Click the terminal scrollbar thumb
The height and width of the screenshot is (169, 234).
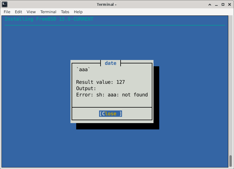(231, 161)
